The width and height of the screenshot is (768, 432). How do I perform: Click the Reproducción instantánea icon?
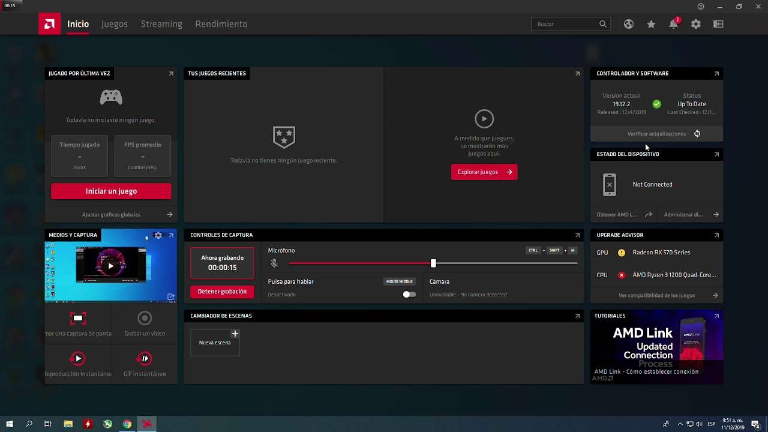tap(78, 358)
